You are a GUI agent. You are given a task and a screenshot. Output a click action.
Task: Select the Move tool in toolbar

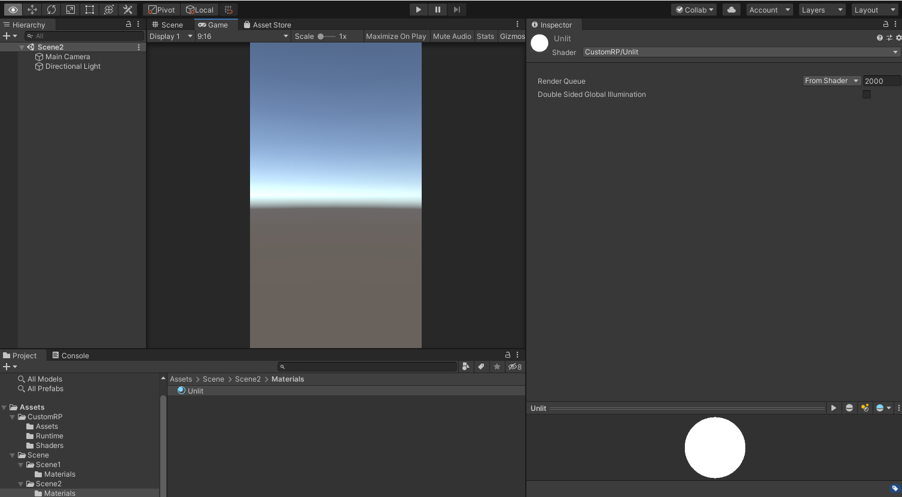32,10
